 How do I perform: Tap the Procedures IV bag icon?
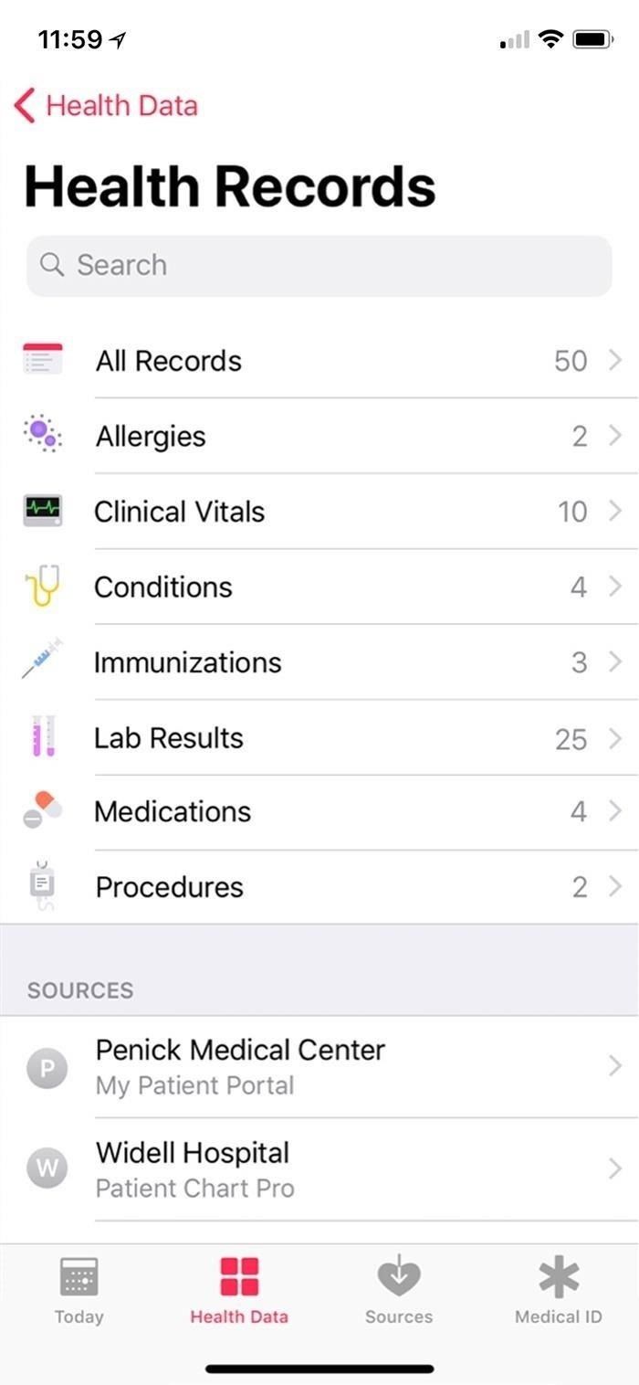coord(42,886)
